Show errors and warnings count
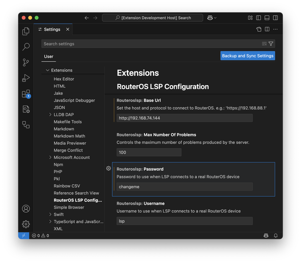 pyautogui.click(x=40, y=236)
